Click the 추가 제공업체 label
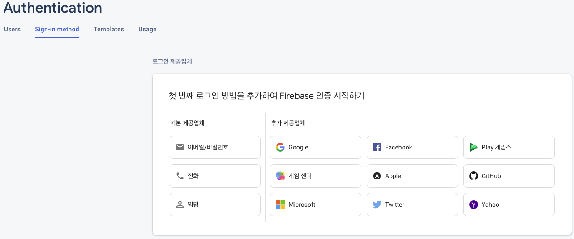 click(x=288, y=123)
